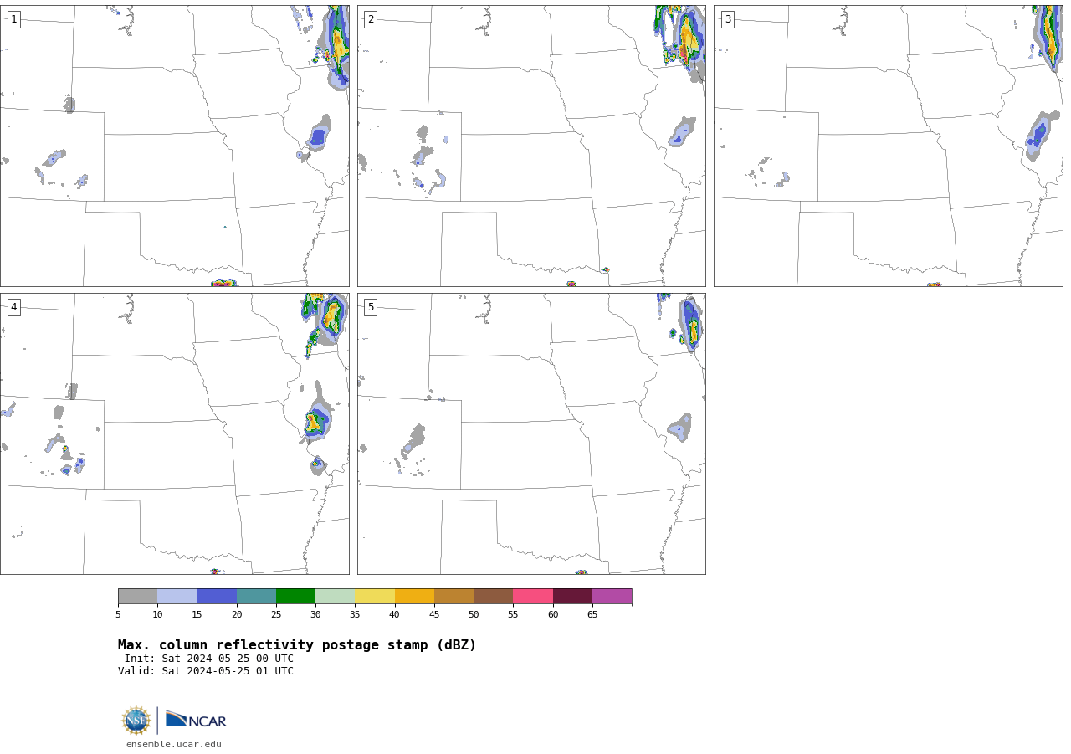The width and height of the screenshot is (1071, 754).
Task: Click the tan 45-50 dBZ swatch
Action: click(x=454, y=597)
